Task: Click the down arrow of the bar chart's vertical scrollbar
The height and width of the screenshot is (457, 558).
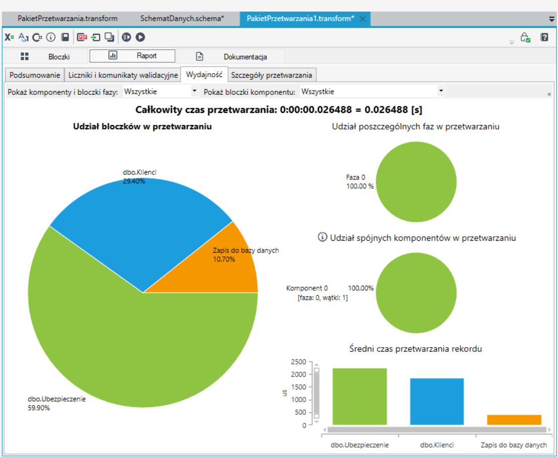Action: [x=316, y=422]
